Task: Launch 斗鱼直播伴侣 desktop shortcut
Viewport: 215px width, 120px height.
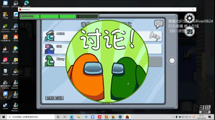Action: [5, 38]
